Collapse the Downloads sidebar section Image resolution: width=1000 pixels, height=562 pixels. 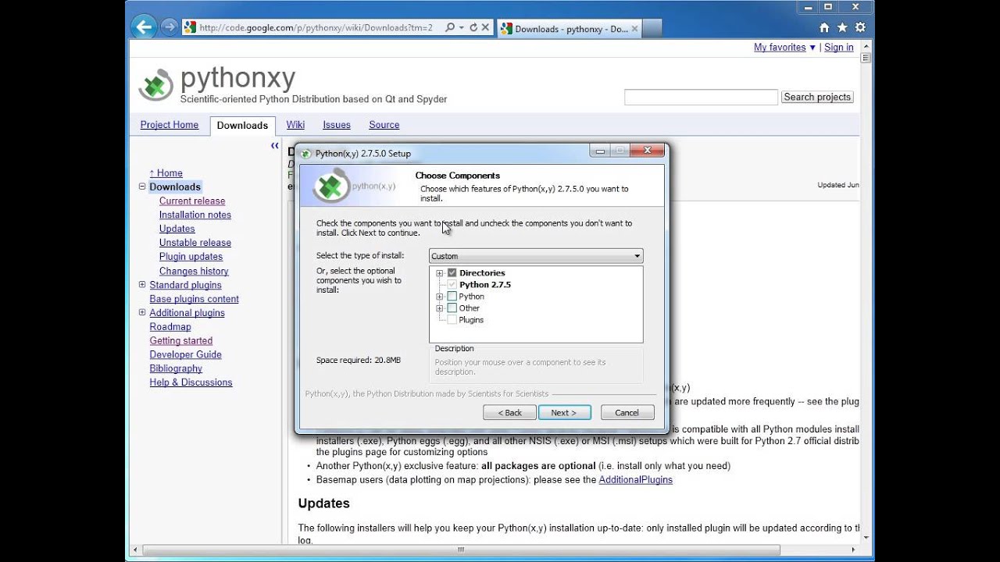[x=142, y=187]
